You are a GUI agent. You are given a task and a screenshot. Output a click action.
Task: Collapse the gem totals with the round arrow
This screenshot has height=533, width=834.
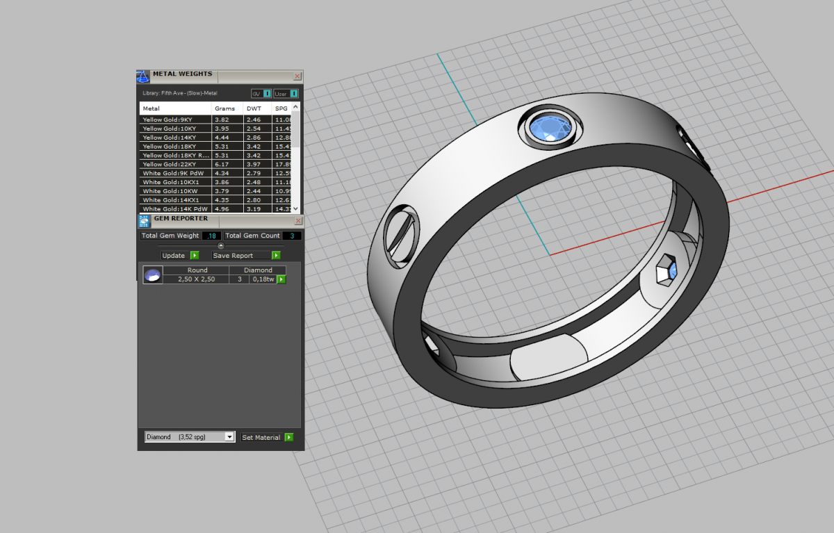click(221, 245)
